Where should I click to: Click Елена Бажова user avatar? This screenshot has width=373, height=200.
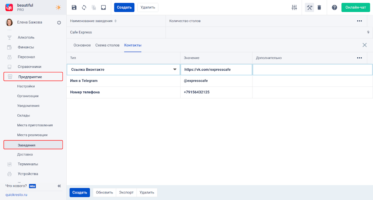click(9, 22)
